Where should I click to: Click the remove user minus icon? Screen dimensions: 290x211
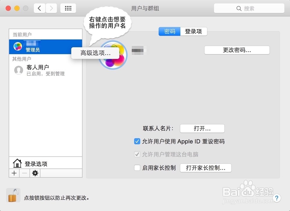coord(24,173)
